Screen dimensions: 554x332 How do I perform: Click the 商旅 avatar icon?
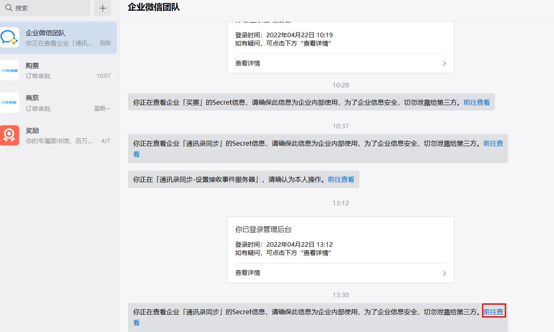[10, 103]
